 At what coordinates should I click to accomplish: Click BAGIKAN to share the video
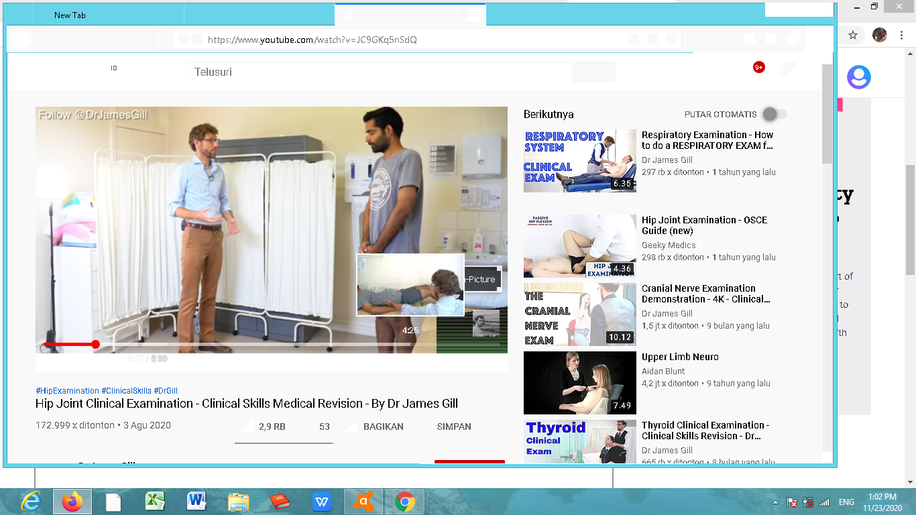click(x=384, y=426)
